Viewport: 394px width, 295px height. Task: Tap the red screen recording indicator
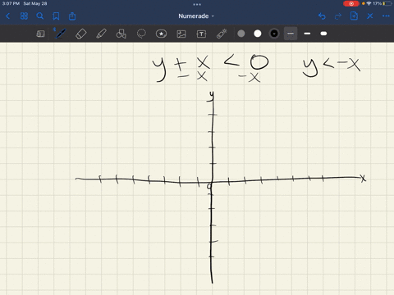[x=351, y=3]
